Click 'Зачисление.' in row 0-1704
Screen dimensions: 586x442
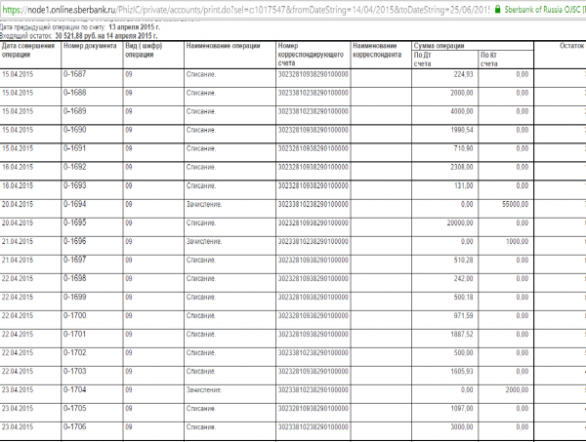(x=204, y=390)
